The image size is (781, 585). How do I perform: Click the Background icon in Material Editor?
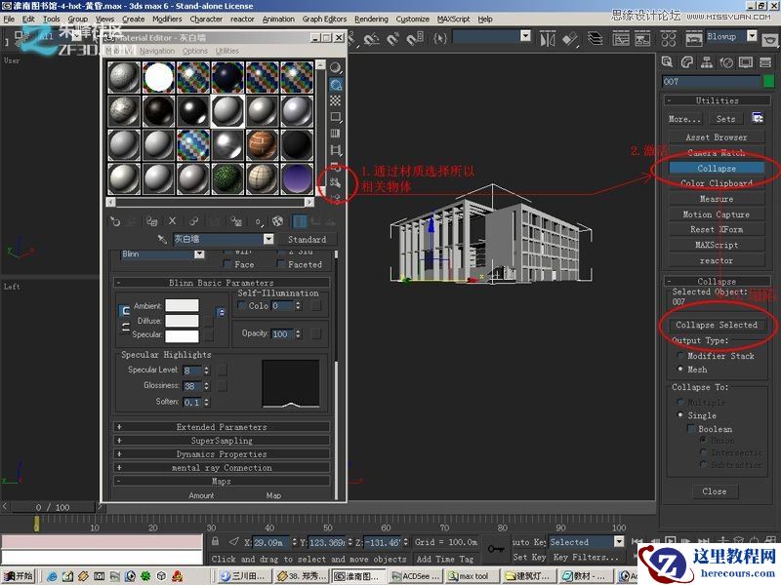[x=336, y=97]
